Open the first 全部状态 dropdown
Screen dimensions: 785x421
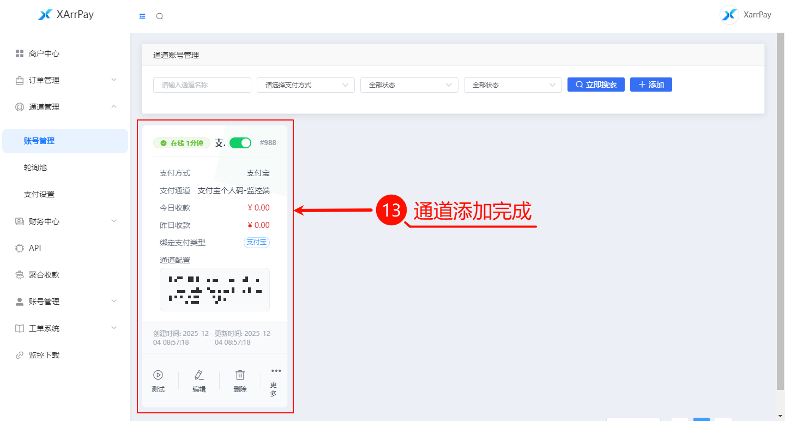409,85
